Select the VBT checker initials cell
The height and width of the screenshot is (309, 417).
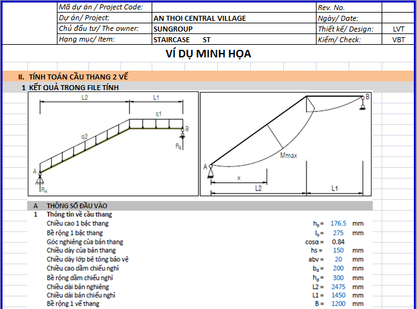[399, 40]
